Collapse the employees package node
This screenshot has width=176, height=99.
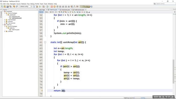7,15
